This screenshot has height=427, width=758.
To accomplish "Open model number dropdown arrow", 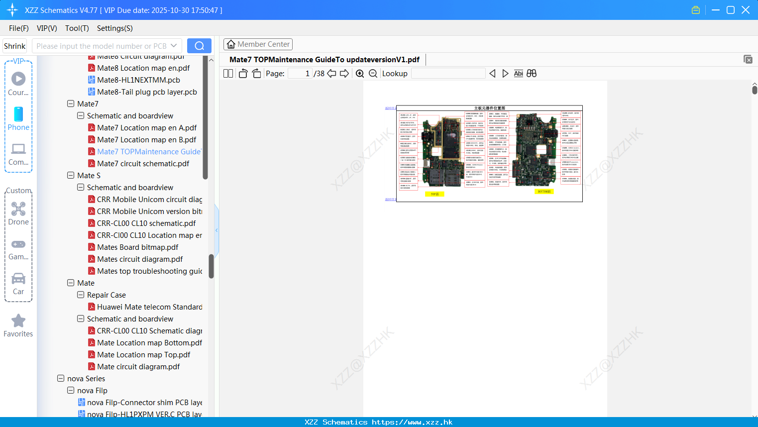I will (x=174, y=46).
